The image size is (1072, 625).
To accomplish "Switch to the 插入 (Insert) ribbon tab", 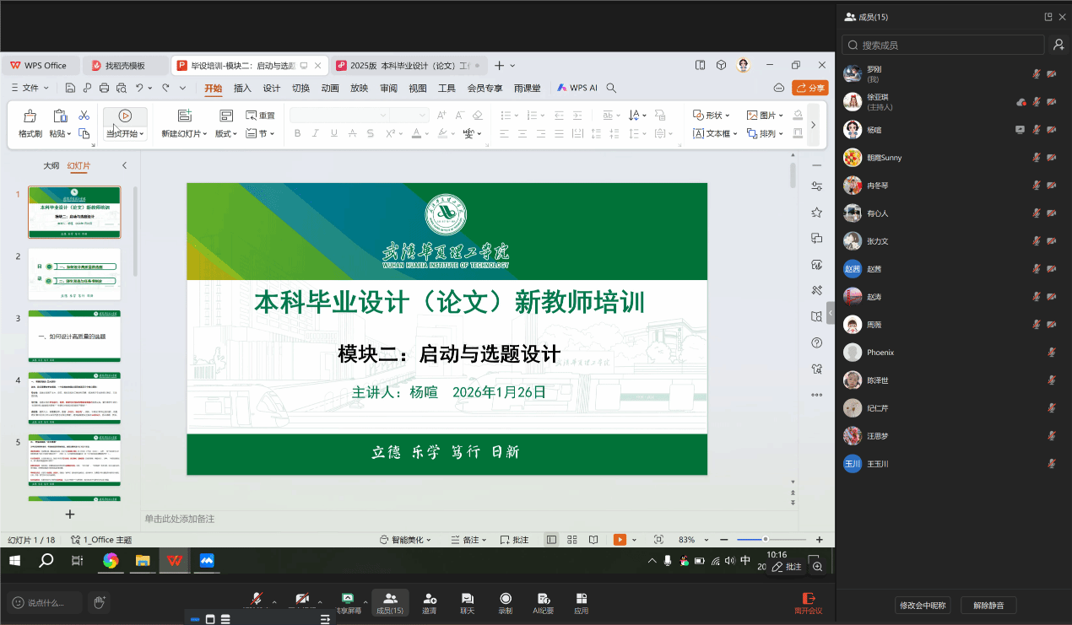I will 242,88.
